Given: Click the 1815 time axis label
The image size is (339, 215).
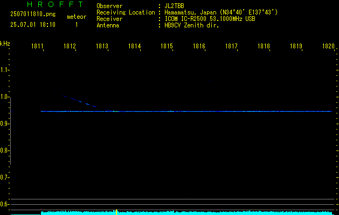Looking at the screenshot, I should (167, 46).
